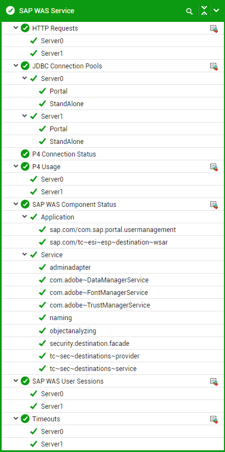Open the Timeouts details table icon
225x452 pixels.
tap(214, 419)
